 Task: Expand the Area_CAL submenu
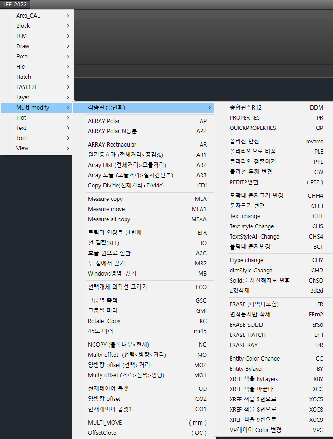(37, 16)
